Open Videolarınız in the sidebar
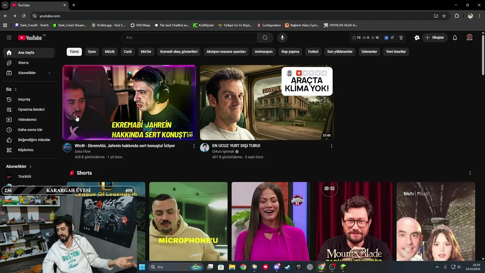 29,119
